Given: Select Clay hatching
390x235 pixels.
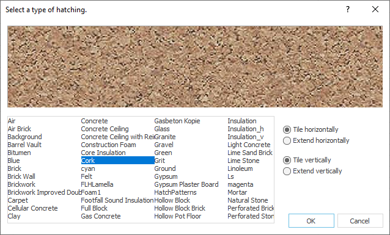Looking at the screenshot, I should click(x=14, y=216).
